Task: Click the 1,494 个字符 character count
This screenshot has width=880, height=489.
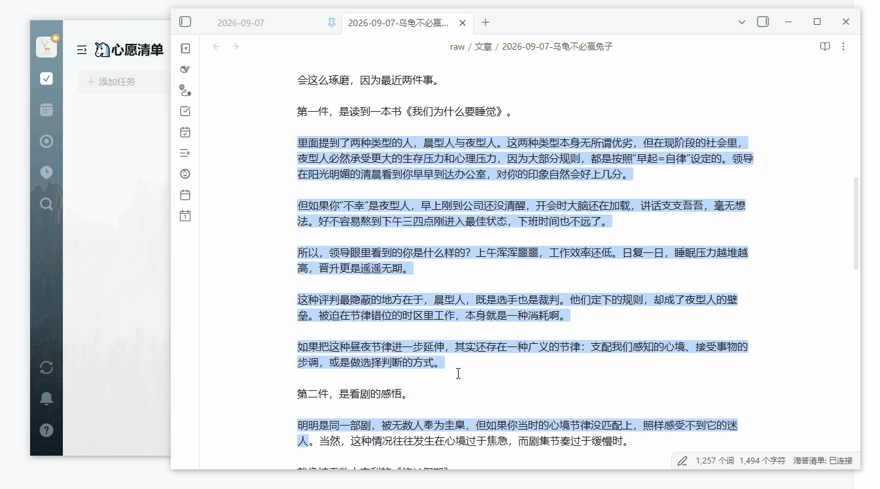Action: [762, 461]
